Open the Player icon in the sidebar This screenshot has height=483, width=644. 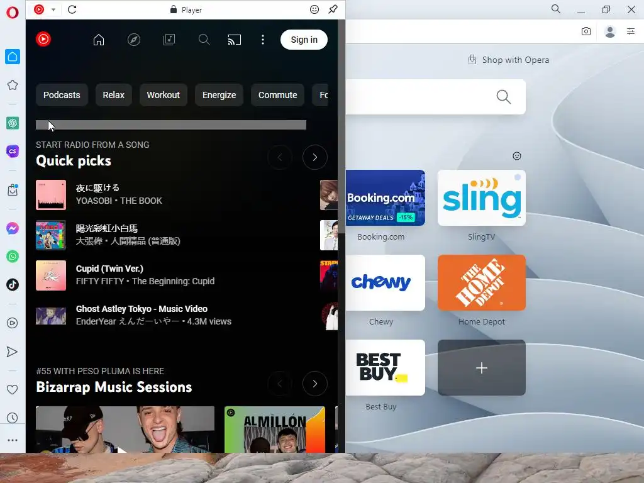pyautogui.click(x=13, y=323)
